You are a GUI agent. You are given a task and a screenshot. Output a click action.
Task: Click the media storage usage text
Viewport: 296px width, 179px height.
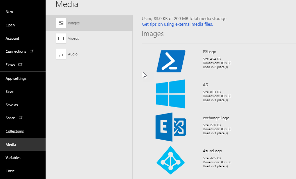point(184,19)
